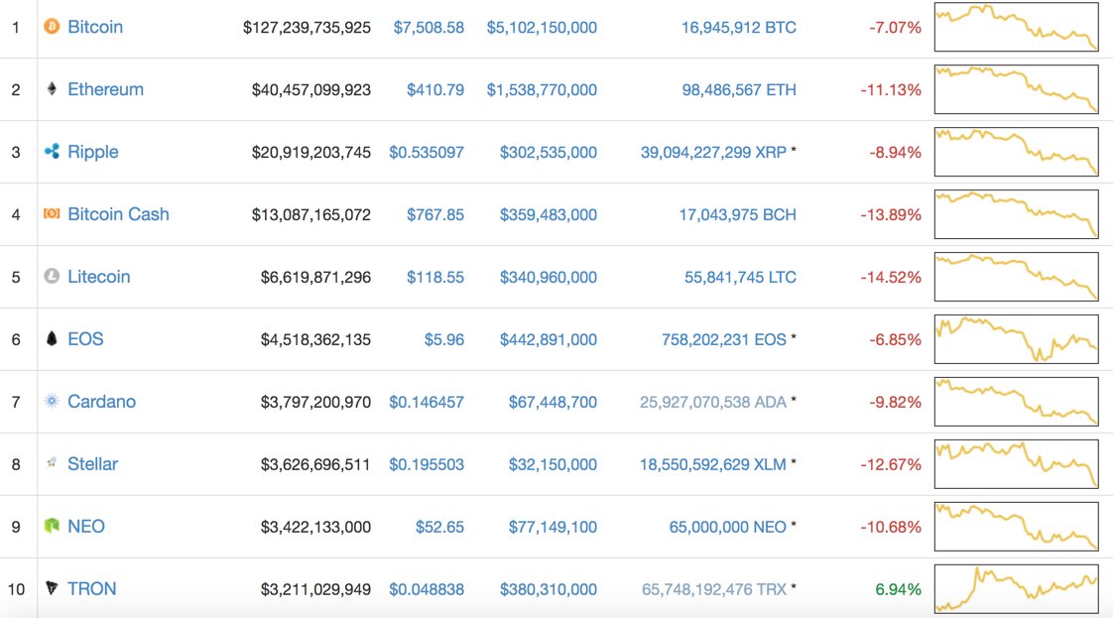The width and height of the screenshot is (1113, 618).
Task: Click TRON price $0.048838
Action: coord(427,589)
